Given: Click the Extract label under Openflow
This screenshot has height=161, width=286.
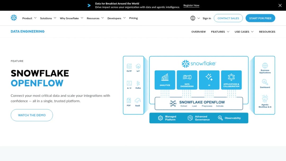Looking at the screenshot, I should (x=184, y=106).
